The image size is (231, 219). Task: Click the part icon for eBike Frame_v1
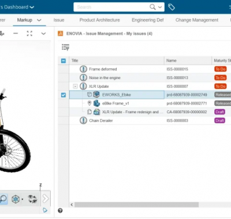point(96,103)
